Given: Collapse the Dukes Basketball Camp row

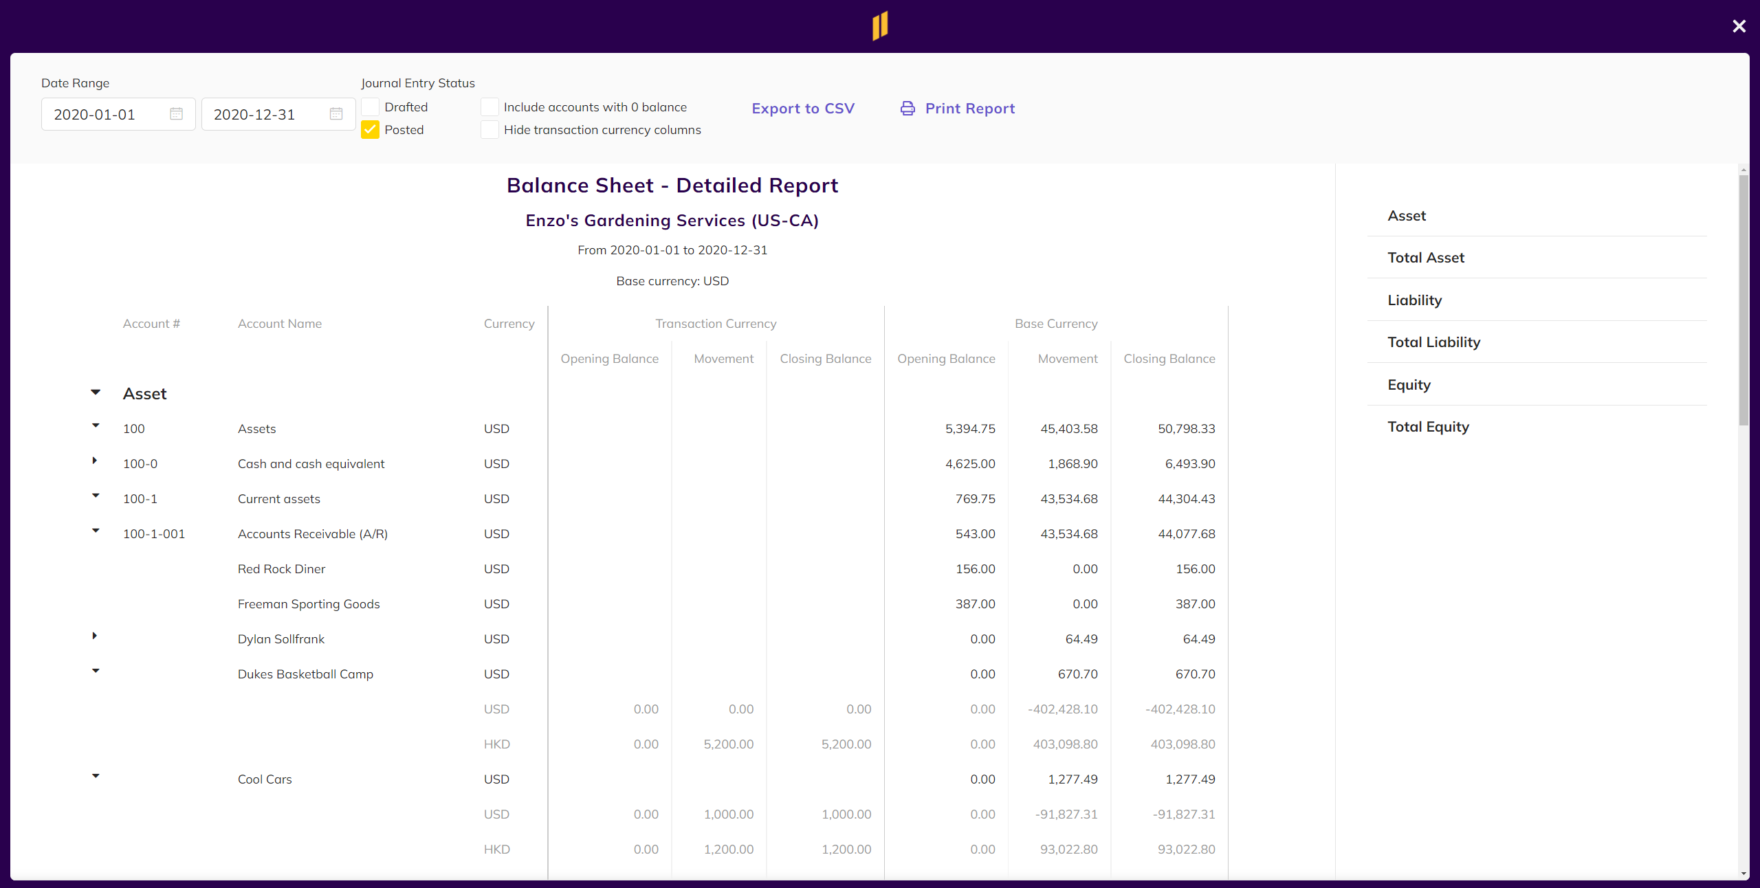Looking at the screenshot, I should (x=96, y=671).
